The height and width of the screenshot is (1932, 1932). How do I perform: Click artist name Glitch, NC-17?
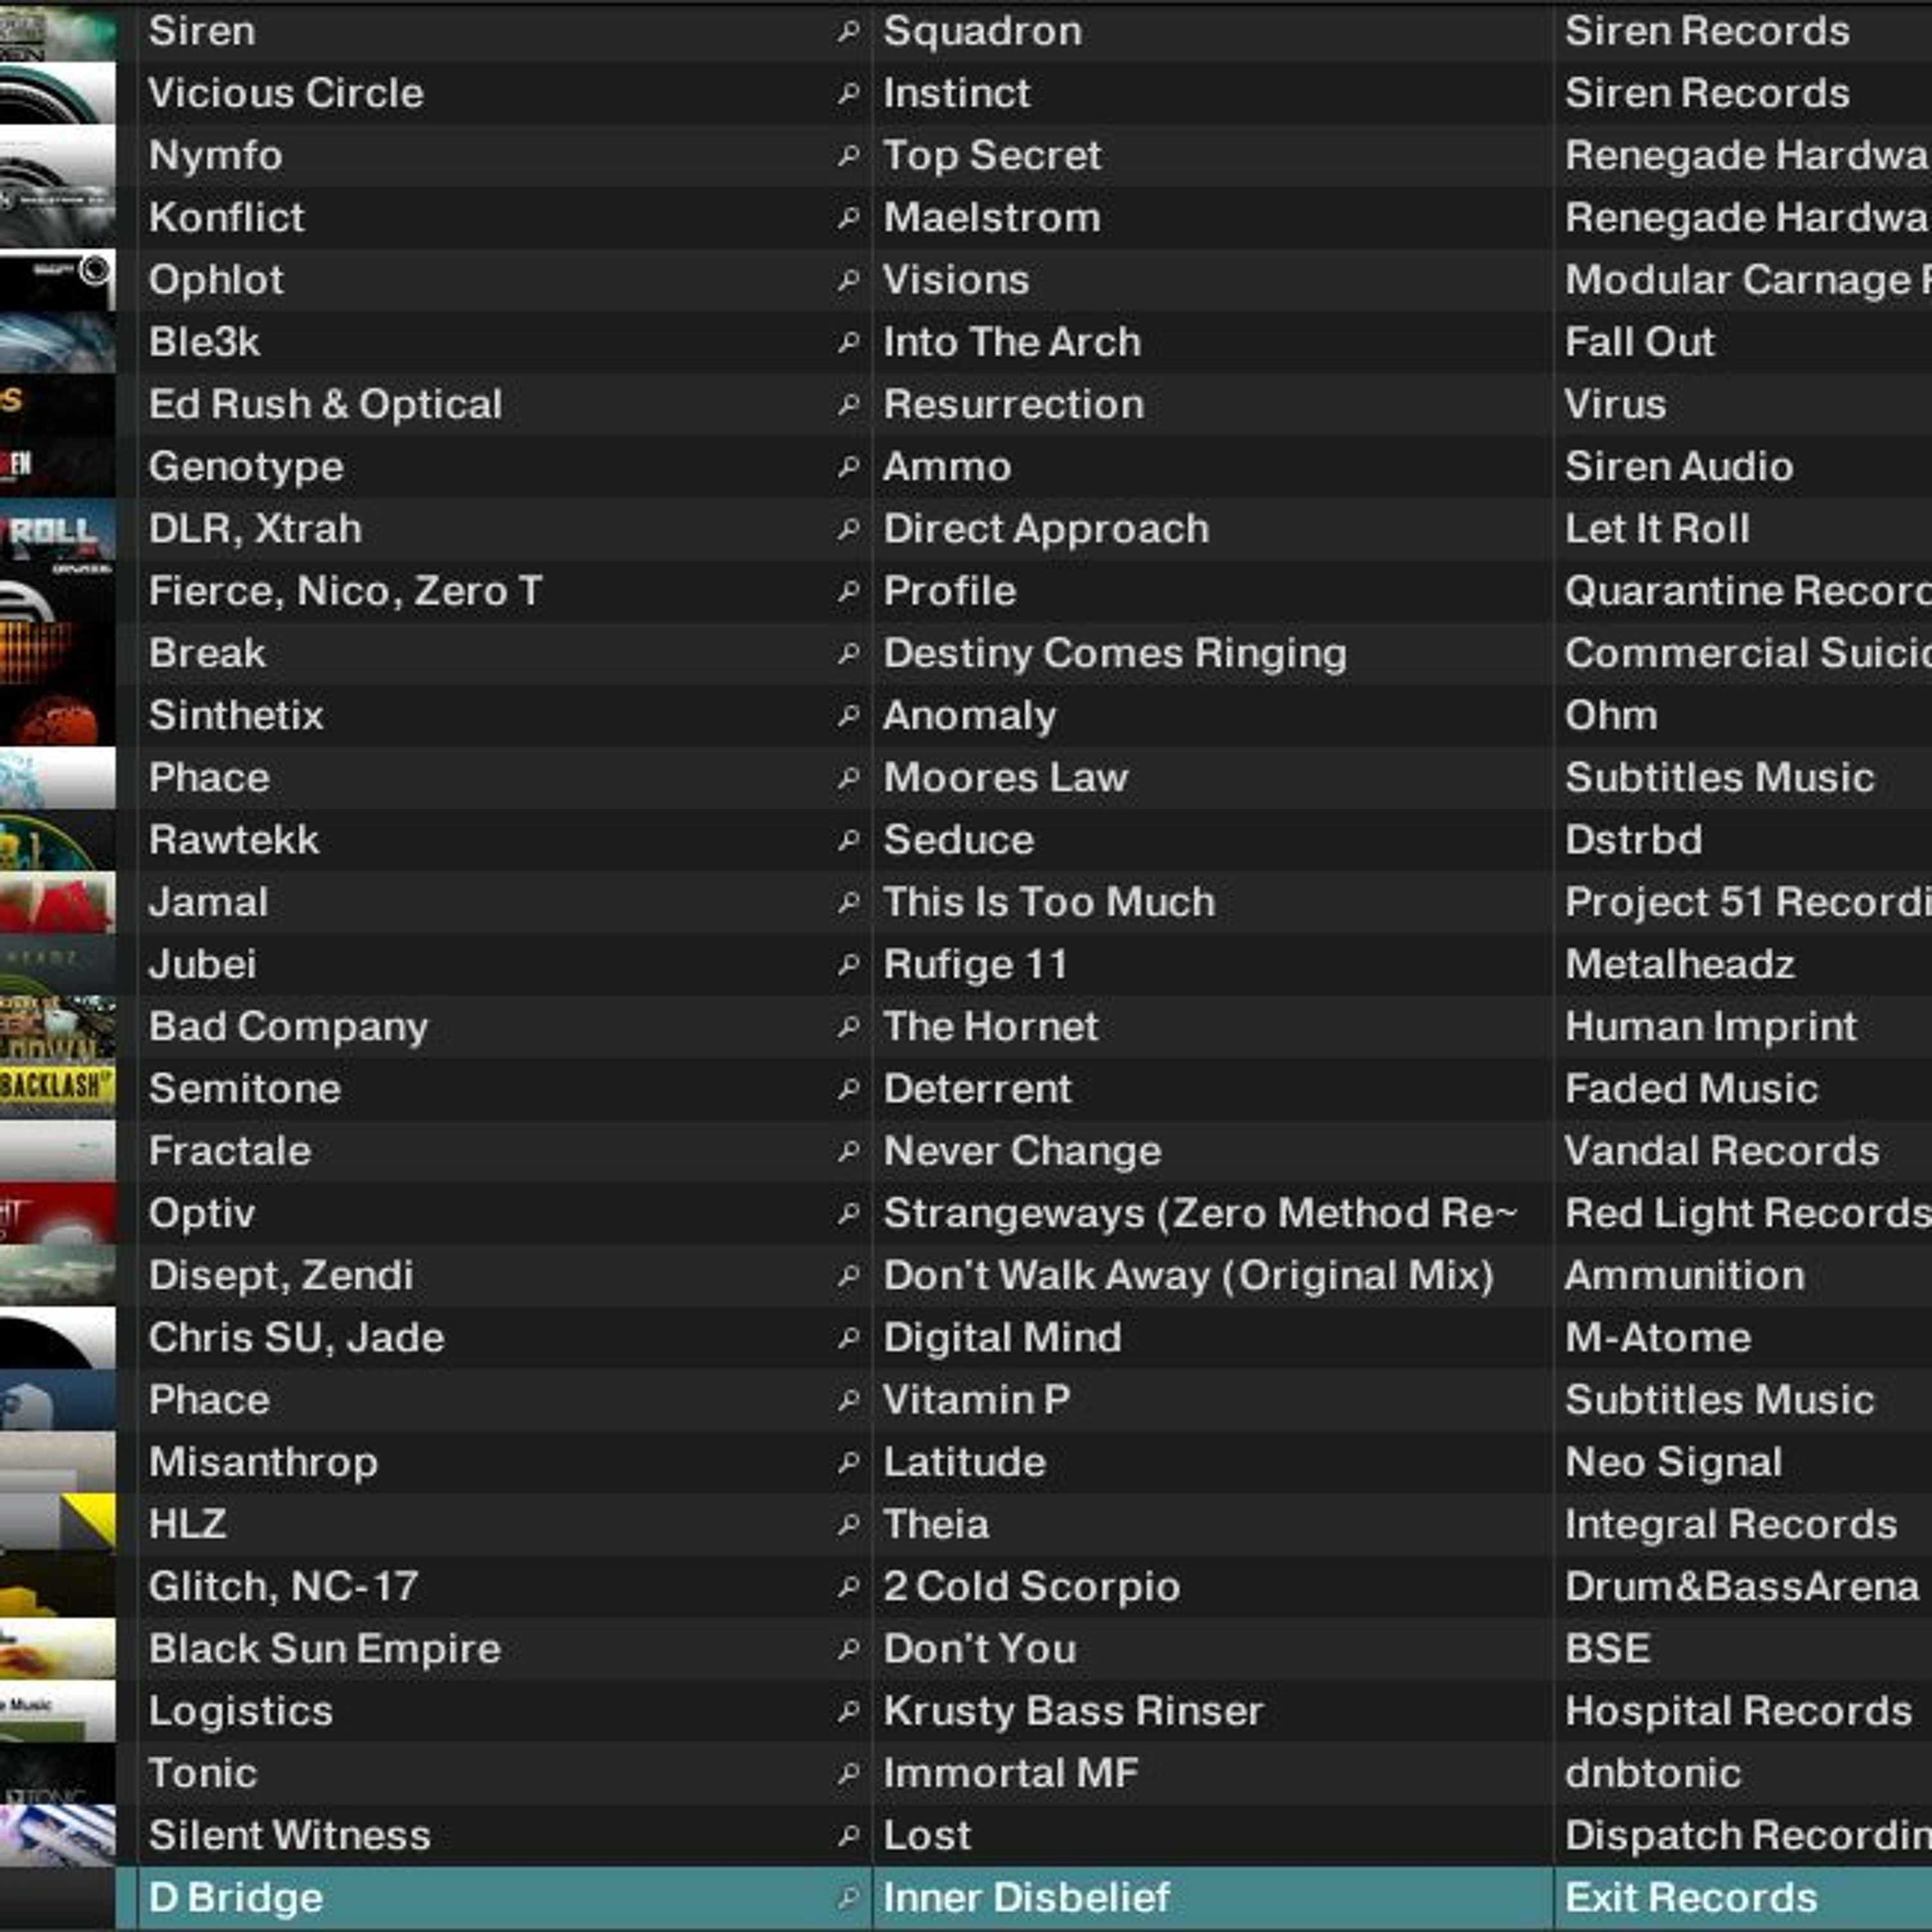[283, 1587]
